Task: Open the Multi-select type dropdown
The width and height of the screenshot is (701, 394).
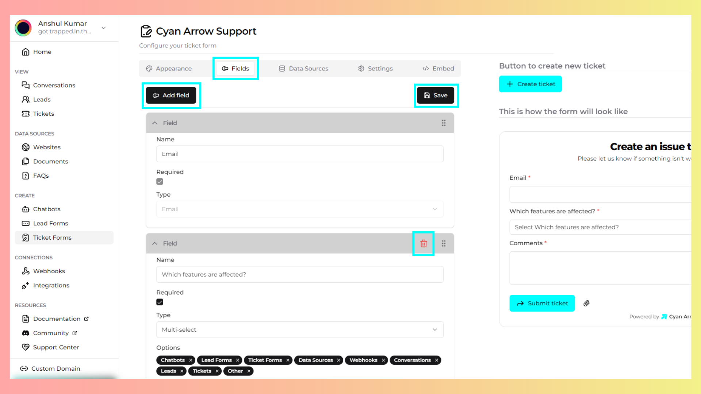Action: 299,329
